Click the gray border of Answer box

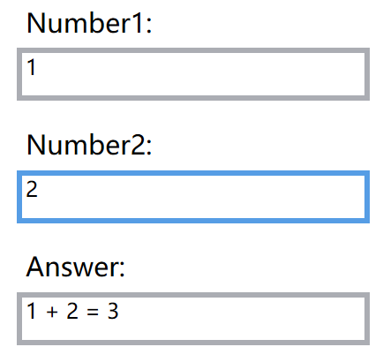tap(193, 295)
